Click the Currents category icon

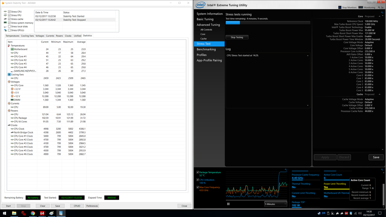click(x=9, y=104)
